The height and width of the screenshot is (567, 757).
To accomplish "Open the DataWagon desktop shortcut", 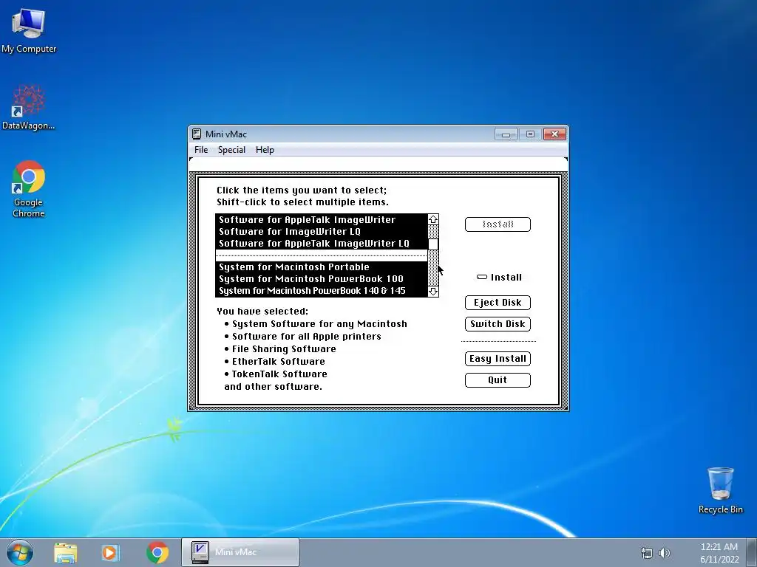I will (29, 107).
